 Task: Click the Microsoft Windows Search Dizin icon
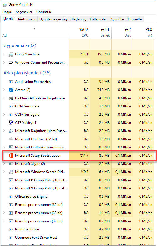[x=11, y=172]
